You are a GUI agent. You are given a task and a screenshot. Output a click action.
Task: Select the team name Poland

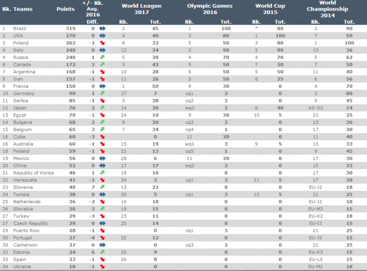tap(21, 43)
